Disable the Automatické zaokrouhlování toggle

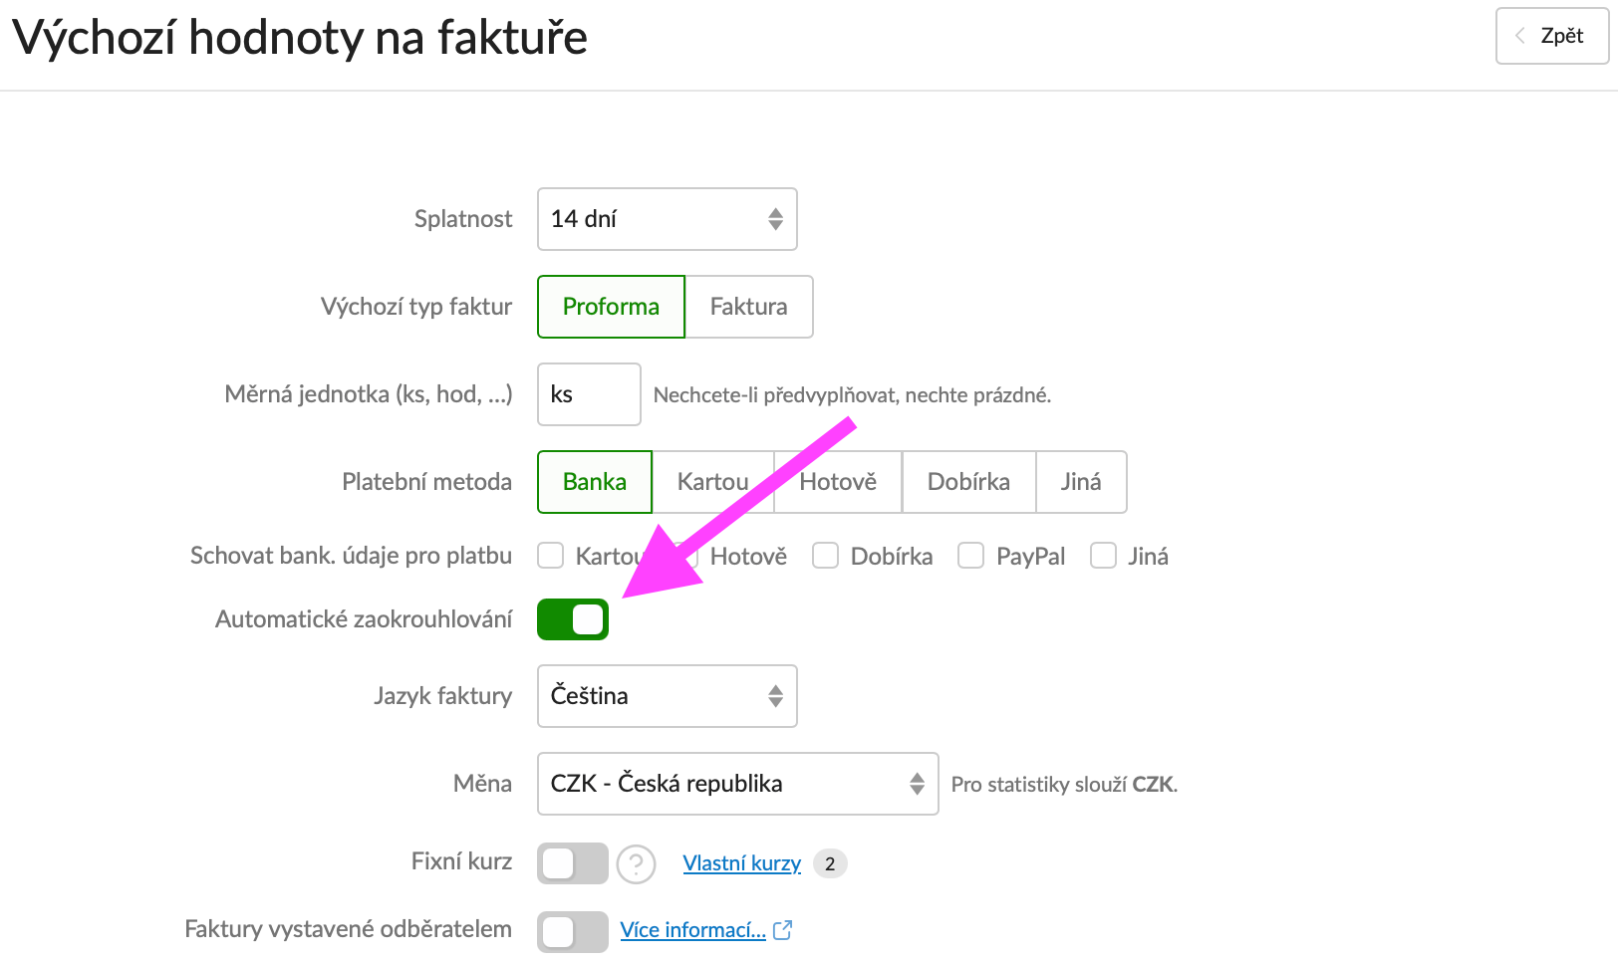pos(573,619)
